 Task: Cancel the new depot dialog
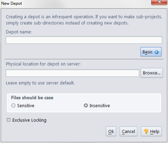coord(128,131)
